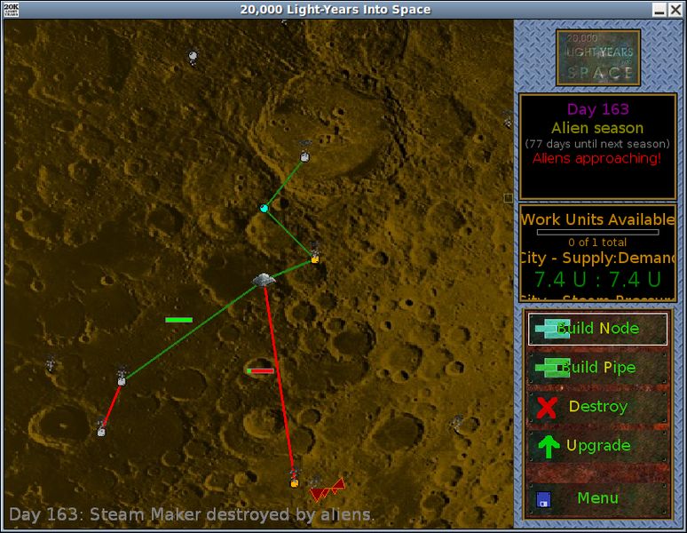Click the Work Units Available progress bar
This screenshot has width=687, height=533.
click(x=597, y=233)
